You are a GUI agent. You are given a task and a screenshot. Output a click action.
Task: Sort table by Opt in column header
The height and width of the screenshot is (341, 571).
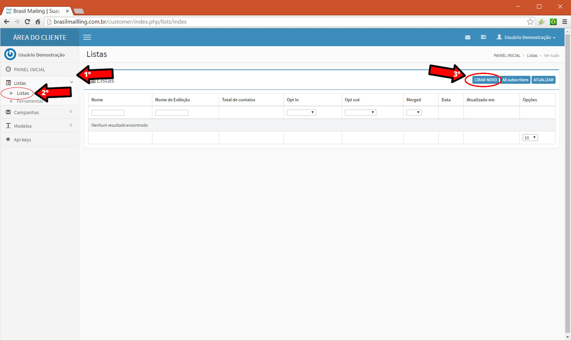pyautogui.click(x=292, y=100)
